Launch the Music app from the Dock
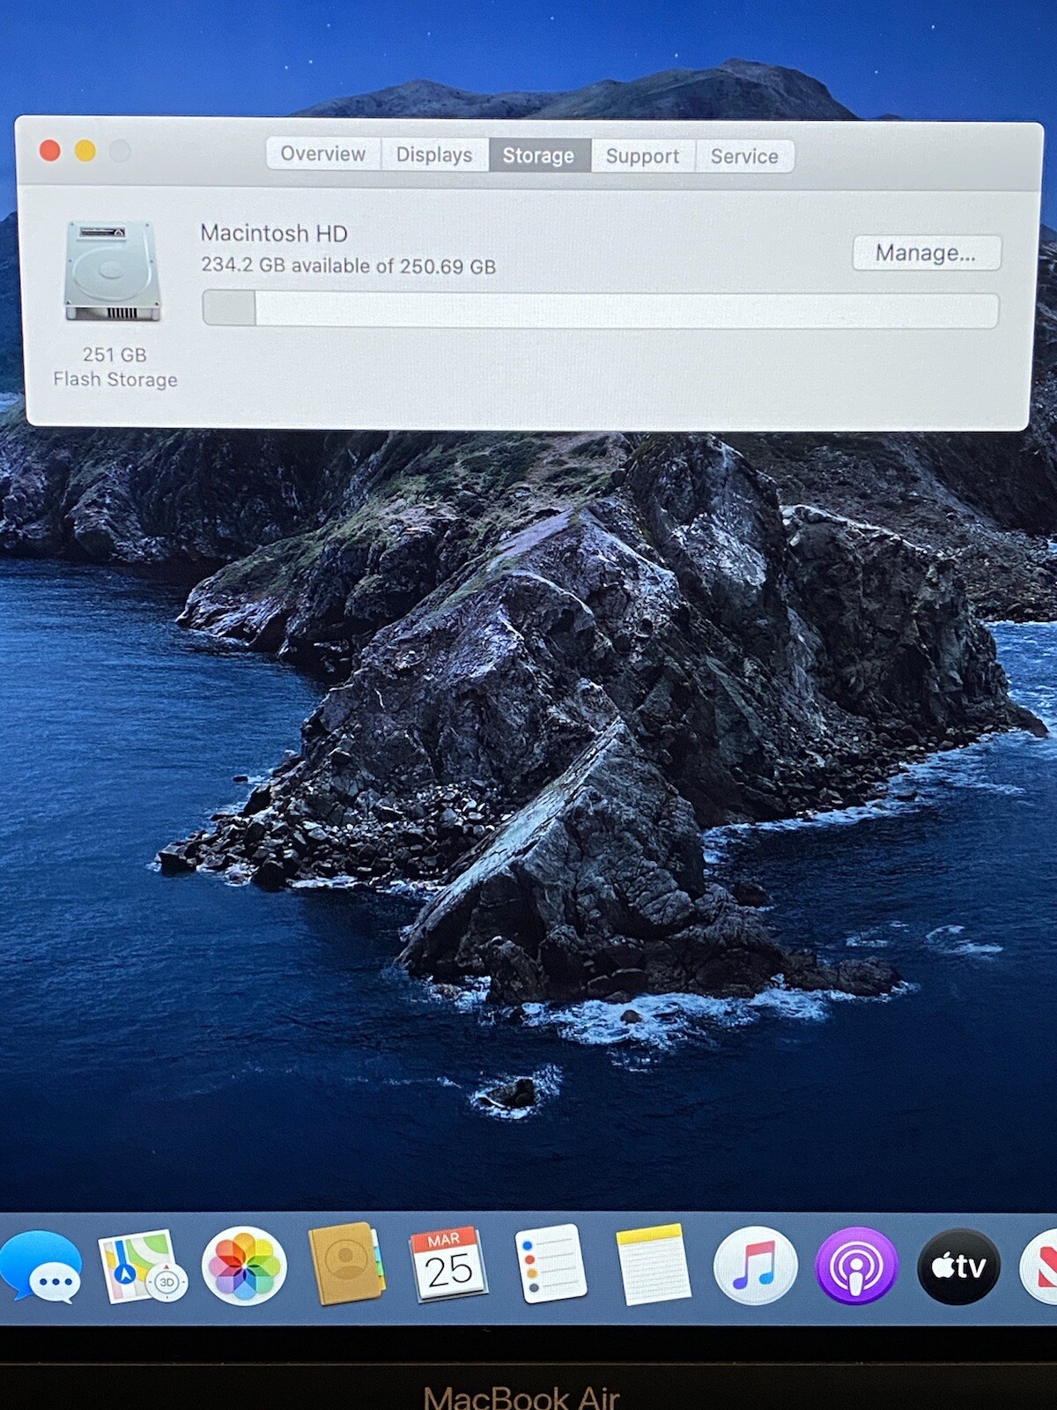Viewport: 1057px width, 1410px height. (x=755, y=1265)
